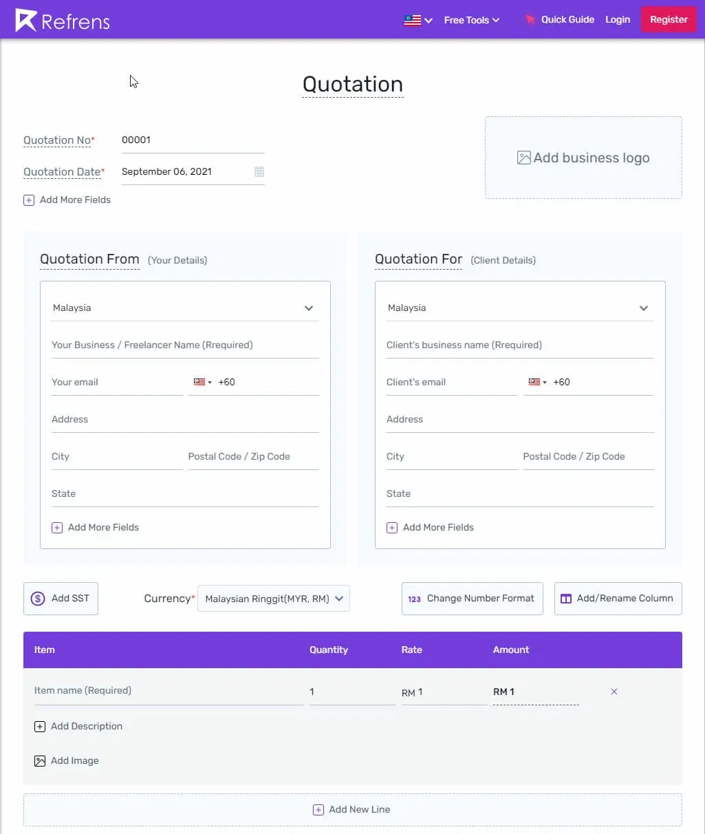The image size is (705, 834).
Task: Click the Quotation From heading
Action: point(89,259)
